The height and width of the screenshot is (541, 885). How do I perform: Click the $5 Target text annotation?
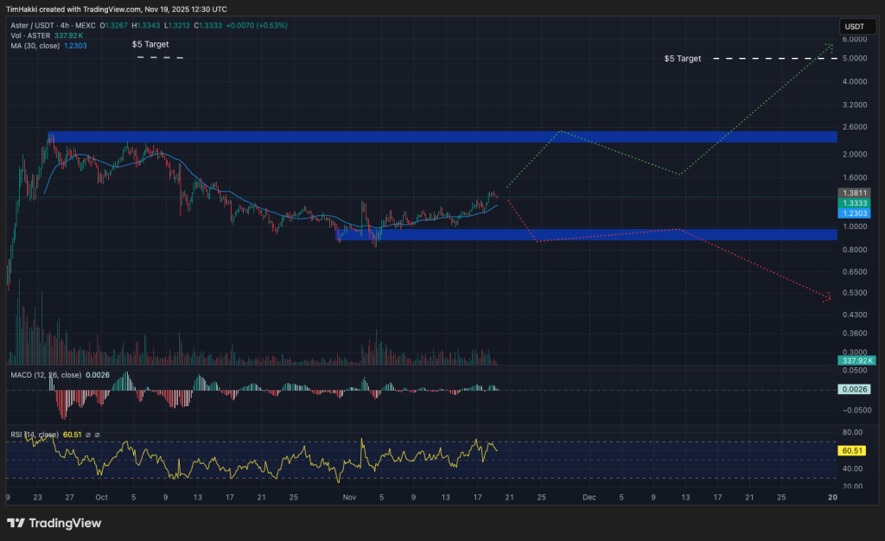pyautogui.click(x=150, y=44)
